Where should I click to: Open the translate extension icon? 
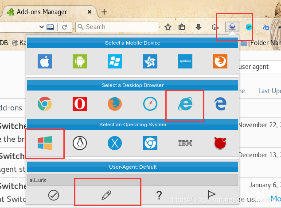tap(266, 27)
